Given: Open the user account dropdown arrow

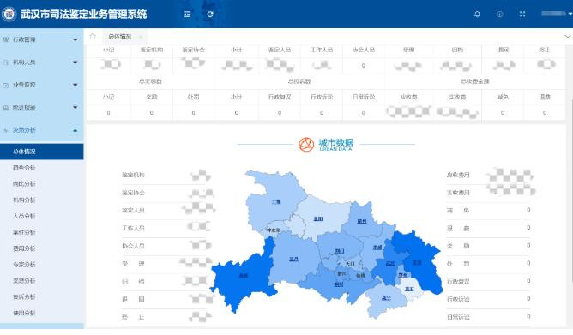Looking at the screenshot, I should pyautogui.click(x=570, y=14).
